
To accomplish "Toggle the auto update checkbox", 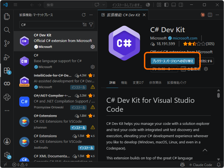I will point(183,69).
